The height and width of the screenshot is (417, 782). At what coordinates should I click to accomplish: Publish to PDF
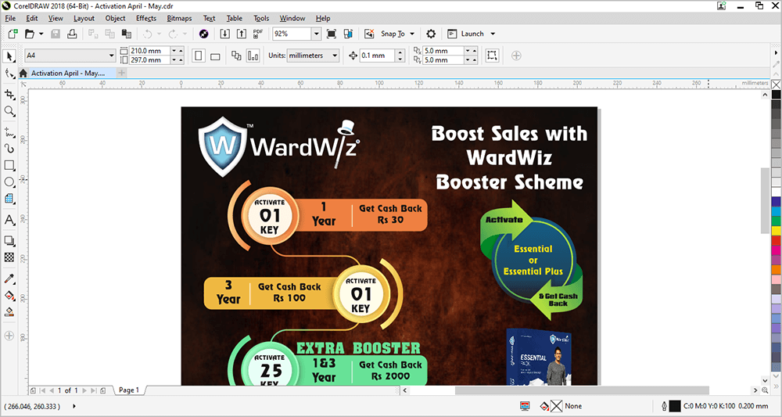coord(258,34)
